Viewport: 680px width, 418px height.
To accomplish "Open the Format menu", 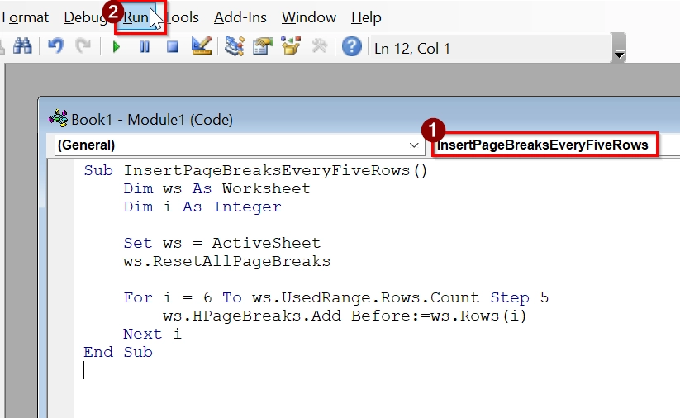I will (x=25, y=17).
